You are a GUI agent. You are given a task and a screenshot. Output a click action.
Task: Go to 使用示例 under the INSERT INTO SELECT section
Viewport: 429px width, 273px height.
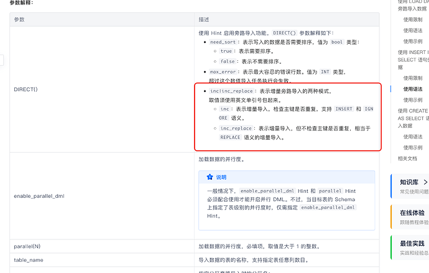pyautogui.click(x=412, y=100)
